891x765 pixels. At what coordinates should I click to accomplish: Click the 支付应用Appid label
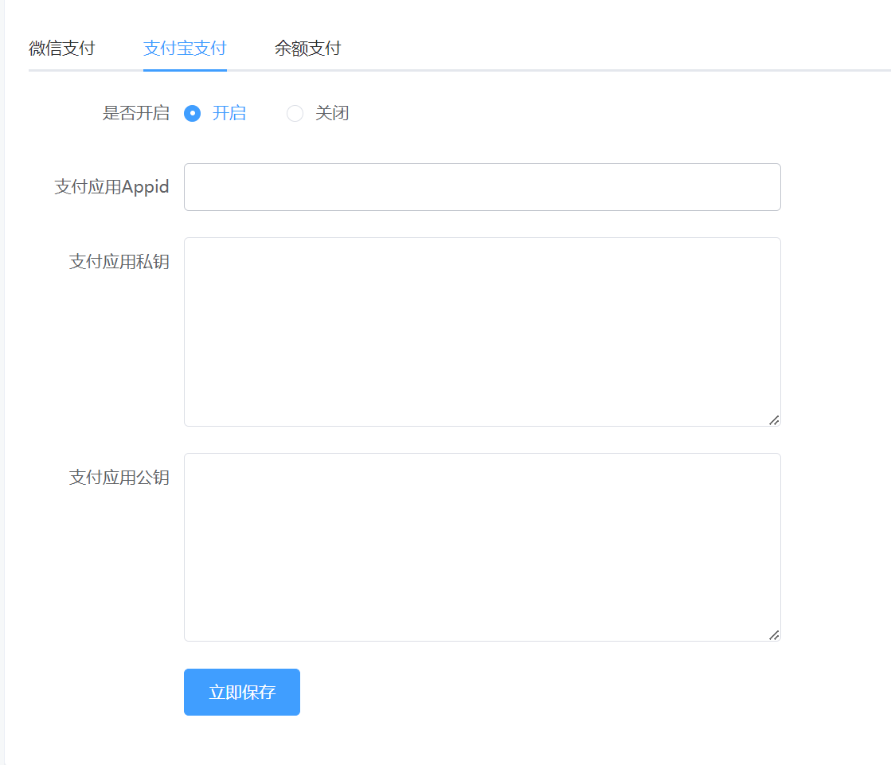[x=112, y=187]
